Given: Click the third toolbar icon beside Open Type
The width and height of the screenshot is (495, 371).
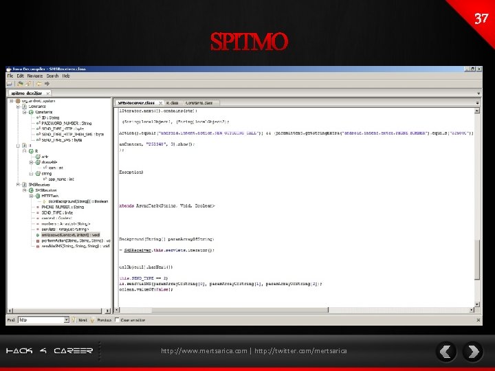Looking at the screenshot, I should (x=28, y=84).
